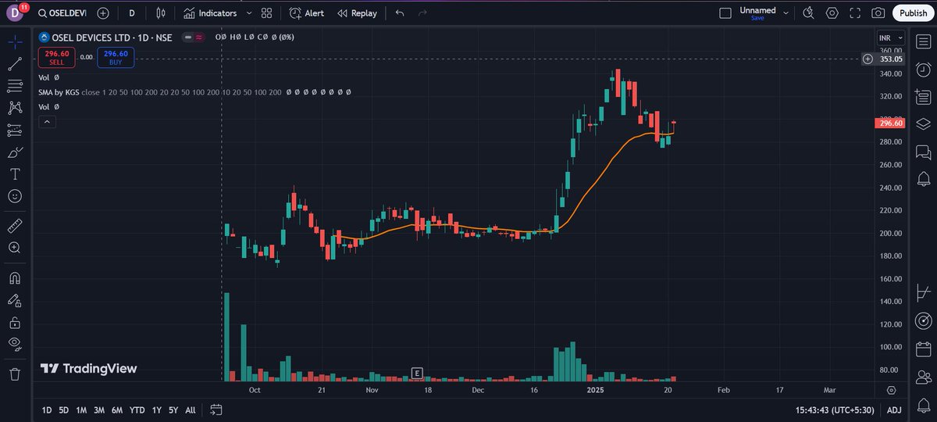This screenshot has width=937, height=422.
Task: Remove drawings with the trash icon
Action: coord(15,374)
